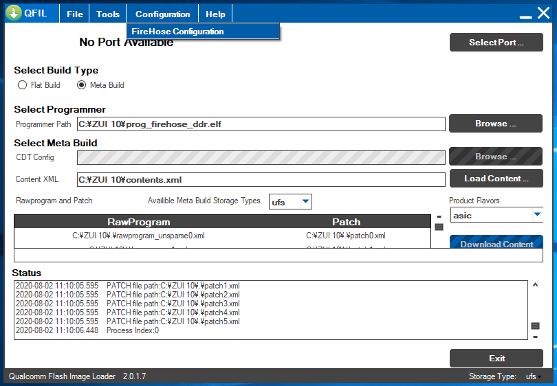
Task: Click the Content XML path field
Action: tap(261, 179)
